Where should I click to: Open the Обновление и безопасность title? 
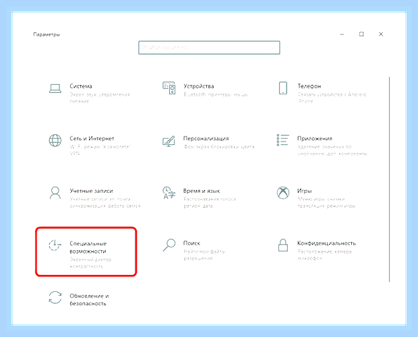coord(89,300)
